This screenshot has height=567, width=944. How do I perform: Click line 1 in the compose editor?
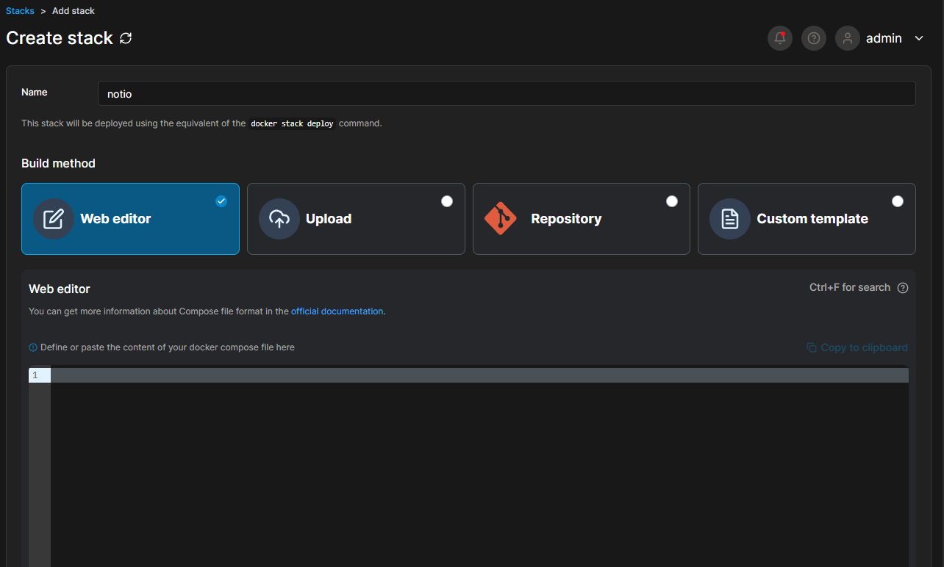(x=478, y=375)
